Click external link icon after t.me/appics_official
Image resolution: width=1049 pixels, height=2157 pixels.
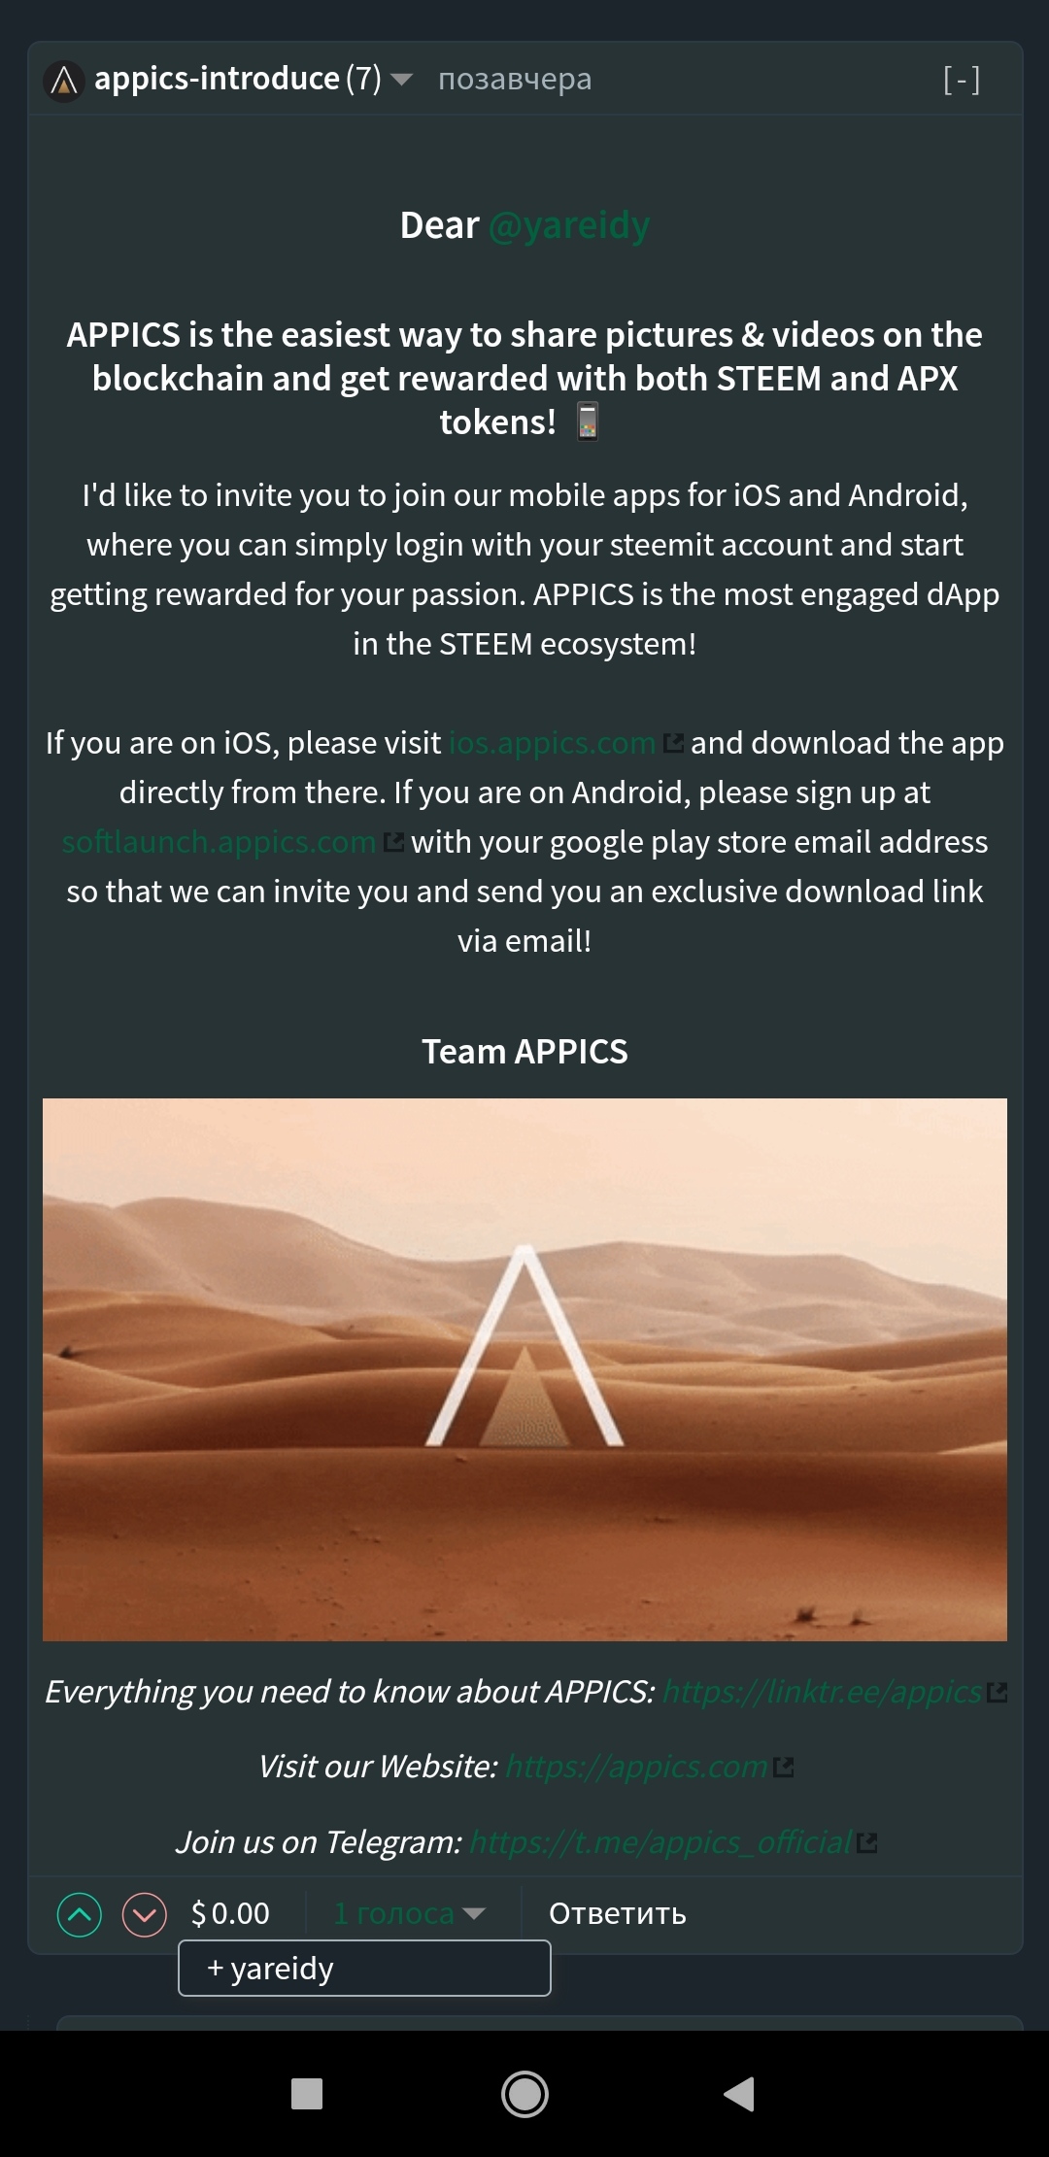point(867,1842)
